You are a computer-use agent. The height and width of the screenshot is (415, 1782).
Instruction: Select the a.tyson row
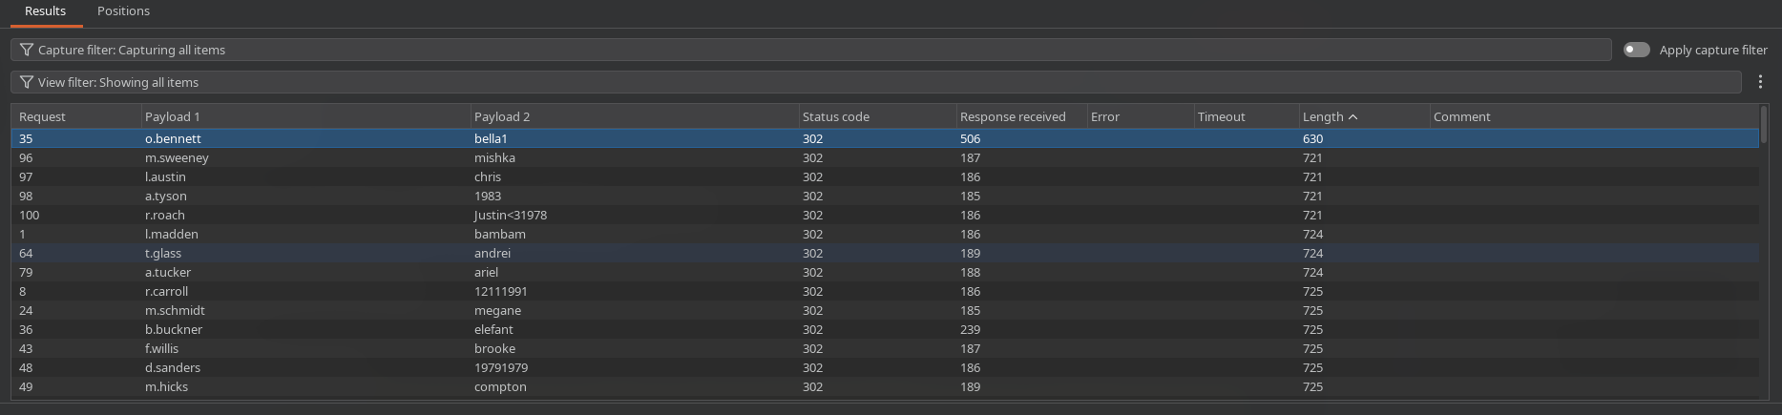pos(885,196)
